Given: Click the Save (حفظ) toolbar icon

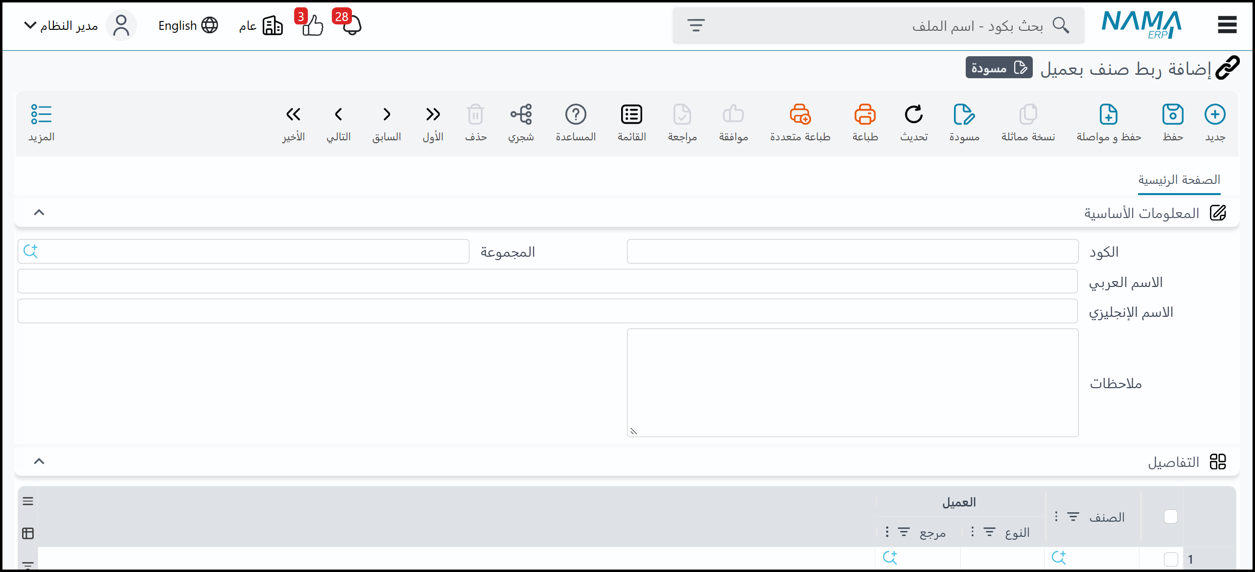Looking at the screenshot, I should (1173, 115).
